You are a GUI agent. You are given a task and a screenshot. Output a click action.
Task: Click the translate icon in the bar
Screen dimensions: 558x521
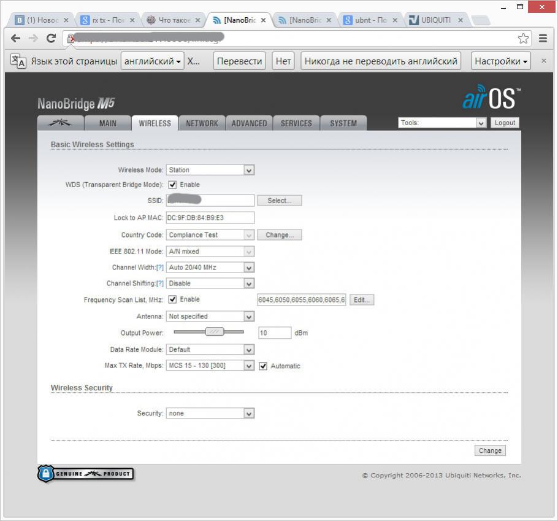pos(18,61)
